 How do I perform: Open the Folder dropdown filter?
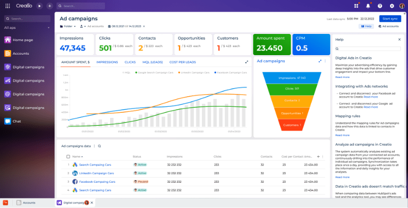pos(68,26)
